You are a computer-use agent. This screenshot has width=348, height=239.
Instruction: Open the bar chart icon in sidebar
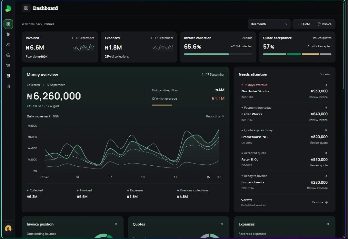[8, 86]
